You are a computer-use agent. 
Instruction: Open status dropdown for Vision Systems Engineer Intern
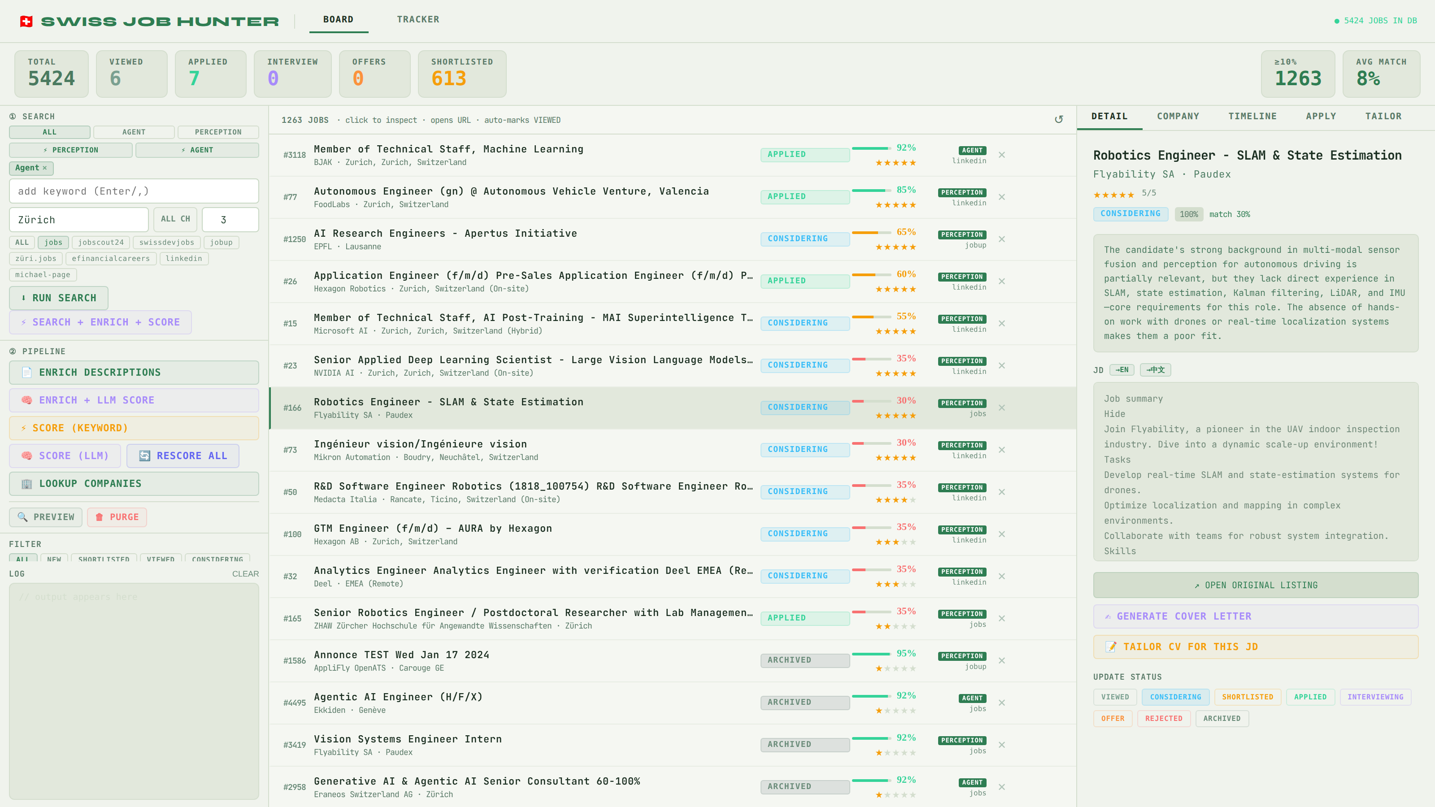point(805,745)
